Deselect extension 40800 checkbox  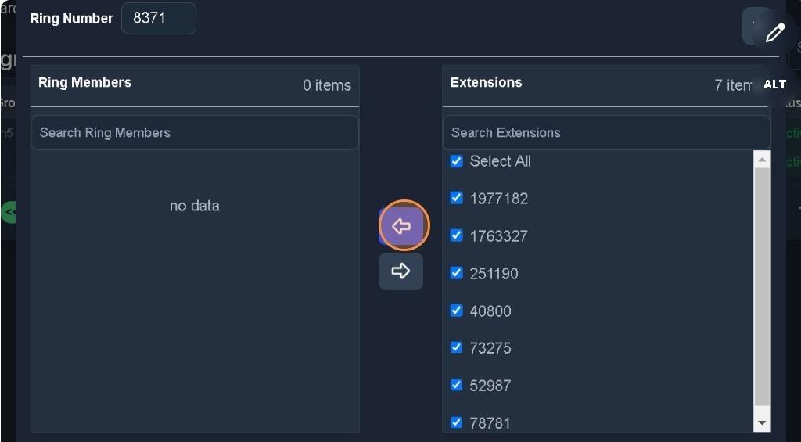tap(457, 311)
